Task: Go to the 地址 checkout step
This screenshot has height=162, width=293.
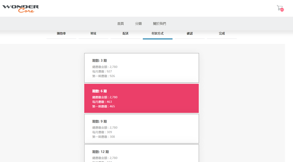Action: coord(93,34)
